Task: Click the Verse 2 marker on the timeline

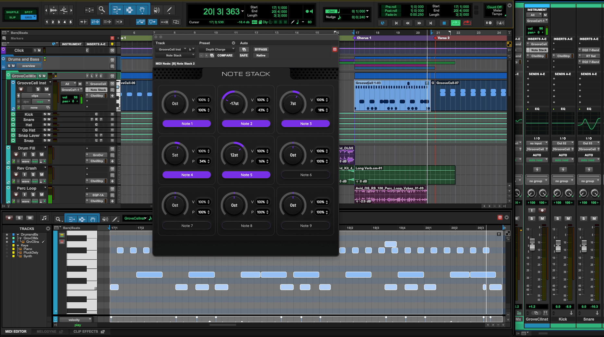Action: [x=443, y=38]
